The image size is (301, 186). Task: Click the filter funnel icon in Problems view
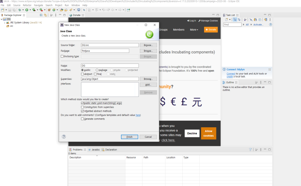click(250, 149)
